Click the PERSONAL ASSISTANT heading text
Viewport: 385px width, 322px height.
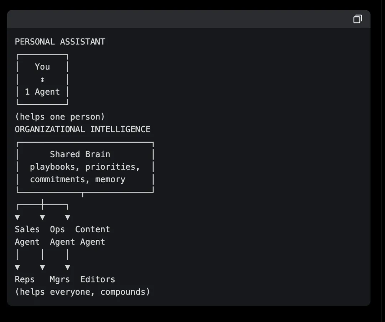(60, 42)
